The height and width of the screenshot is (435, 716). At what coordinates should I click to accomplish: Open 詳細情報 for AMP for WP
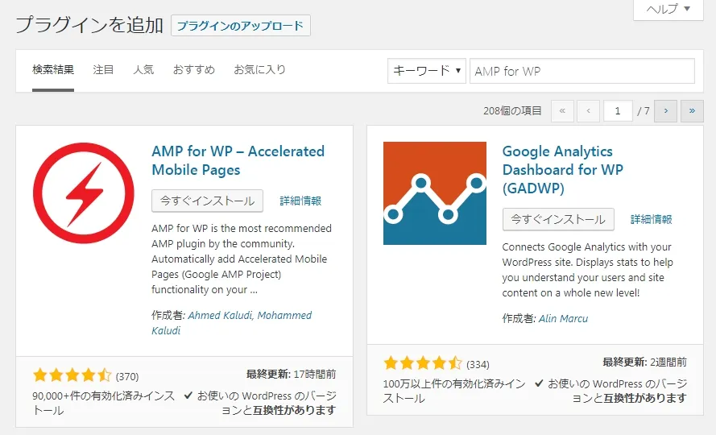point(300,201)
